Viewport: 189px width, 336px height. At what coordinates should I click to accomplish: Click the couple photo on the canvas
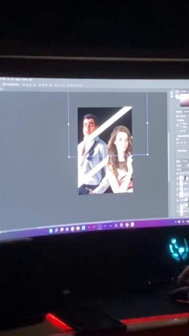(x=105, y=151)
